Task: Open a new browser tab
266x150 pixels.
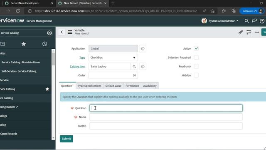Action: tap(113, 3)
